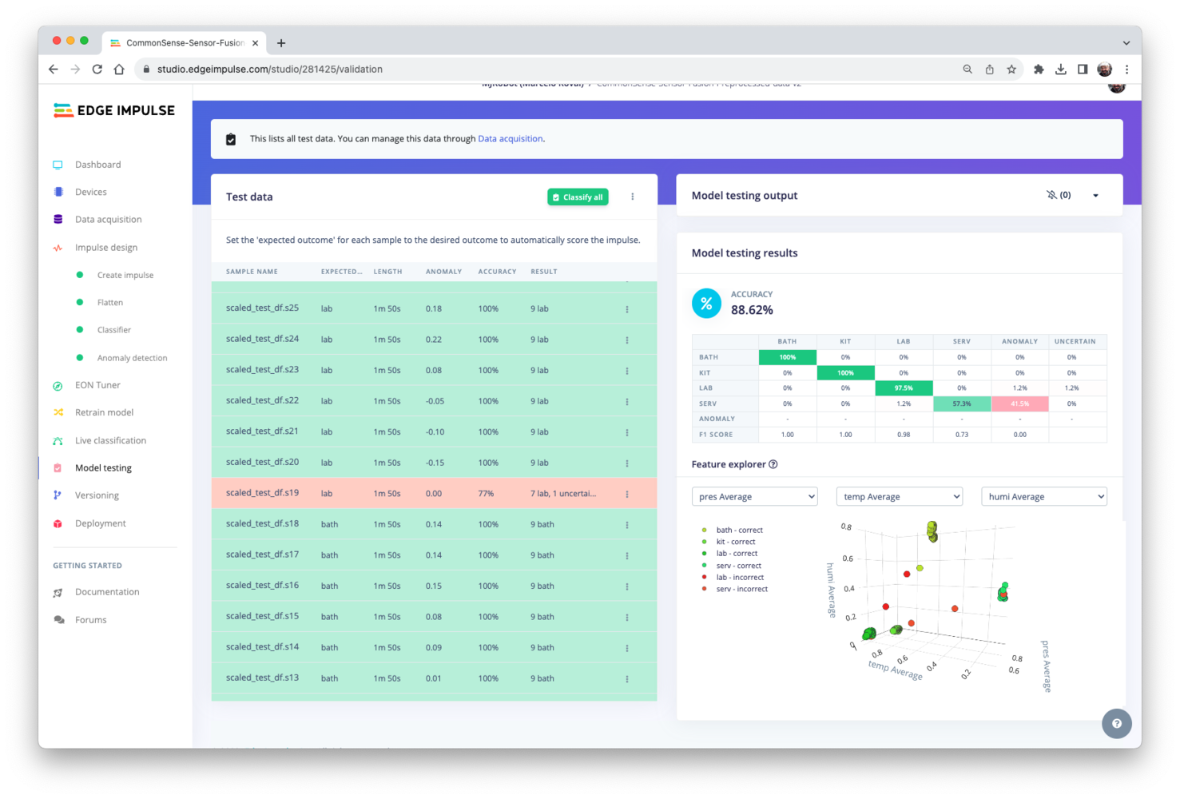Click the Forums chat icon

[x=58, y=620]
